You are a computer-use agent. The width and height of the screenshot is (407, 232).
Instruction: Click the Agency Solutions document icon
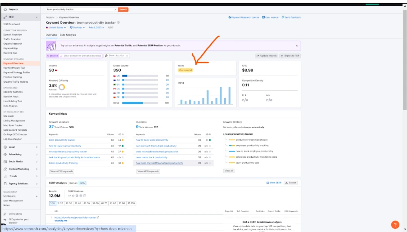(5, 183)
